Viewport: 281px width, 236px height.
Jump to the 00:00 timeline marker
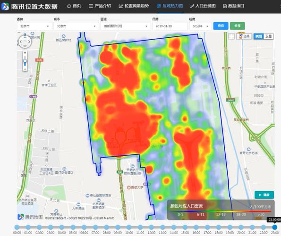click(x=17, y=227)
